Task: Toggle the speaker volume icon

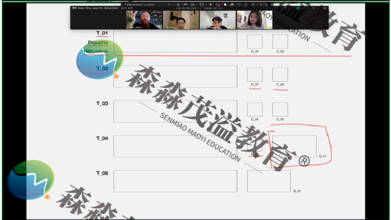Action: point(286,8)
